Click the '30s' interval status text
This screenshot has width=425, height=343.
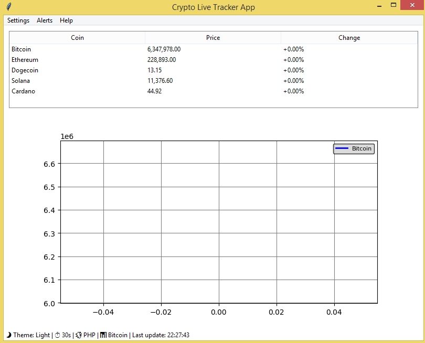(66, 335)
